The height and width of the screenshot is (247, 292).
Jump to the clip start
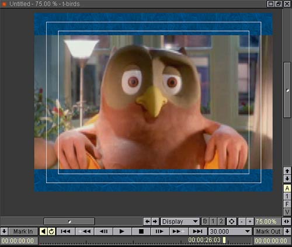tap(65, 231)
